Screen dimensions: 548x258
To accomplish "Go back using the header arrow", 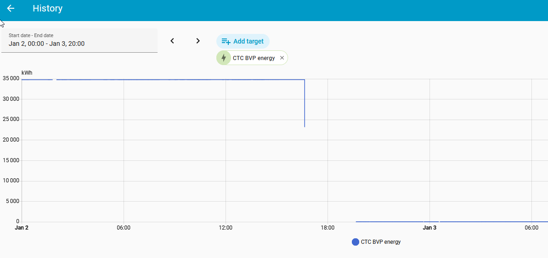I will [x=11, y=8].
